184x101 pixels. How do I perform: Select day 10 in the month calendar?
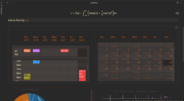click(104, 56)
